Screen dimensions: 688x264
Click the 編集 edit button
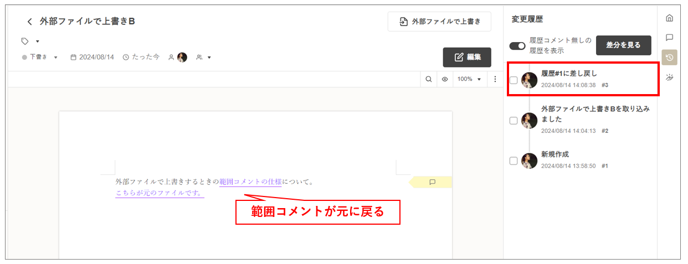[x=467, y=57]
